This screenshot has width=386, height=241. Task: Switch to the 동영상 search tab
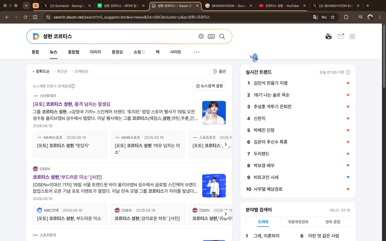pos(117,52)
